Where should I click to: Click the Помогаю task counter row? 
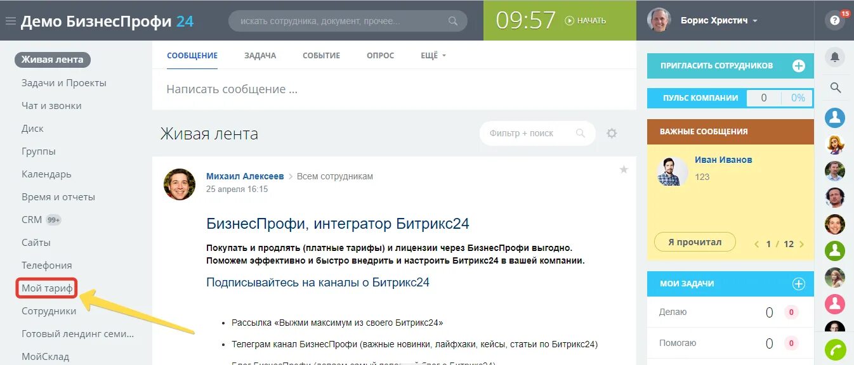[730, 343]
